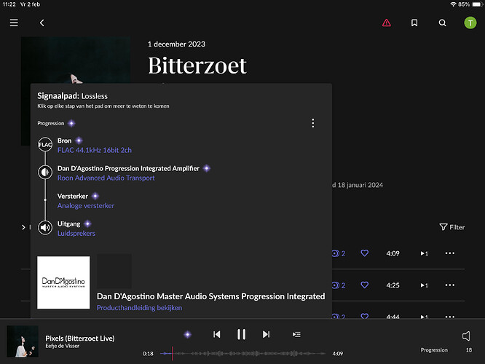485x364 pixels.
Task: Pause the current track
Action: [x=241, y=334]
